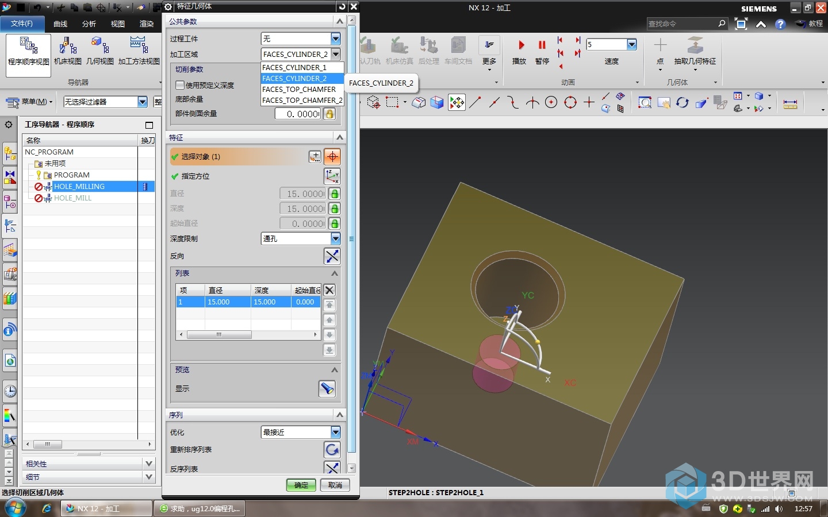Click the 指定方位 orientation icon
828x517 pixels.
(x=332, y=176)
